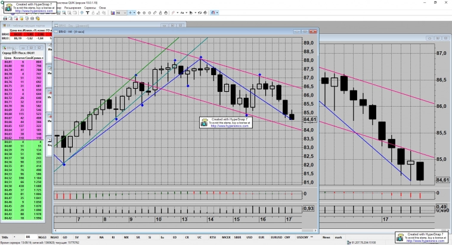
Task: Select the News tab at the bottom
Action: tap(327, 237)
